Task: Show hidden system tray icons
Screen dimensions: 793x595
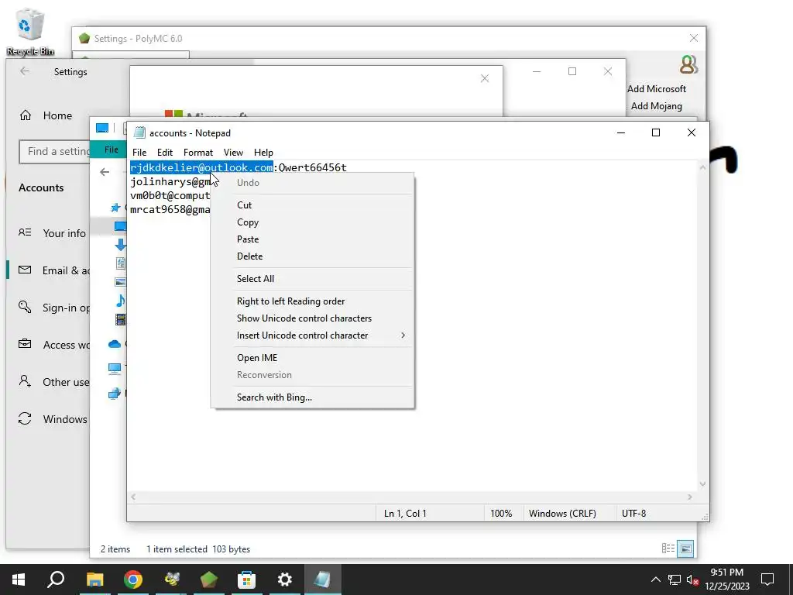Action: (x=655, y=580)
